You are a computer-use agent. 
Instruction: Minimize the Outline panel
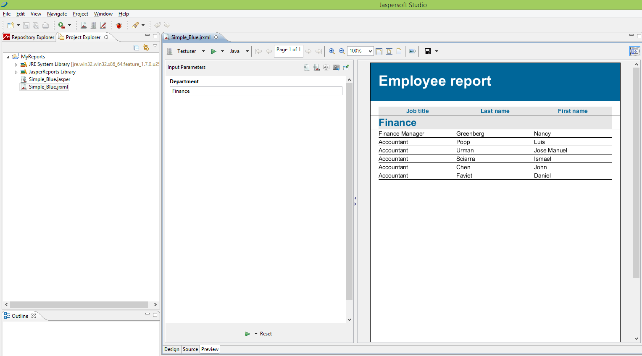tap(147, 314)
